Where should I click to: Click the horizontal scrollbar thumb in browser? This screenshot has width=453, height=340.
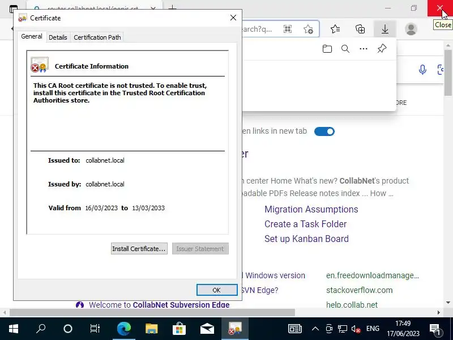[x=152, y=313]
